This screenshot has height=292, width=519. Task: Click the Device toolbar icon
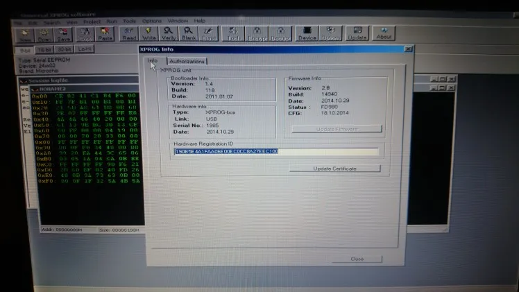pos(307,34)
